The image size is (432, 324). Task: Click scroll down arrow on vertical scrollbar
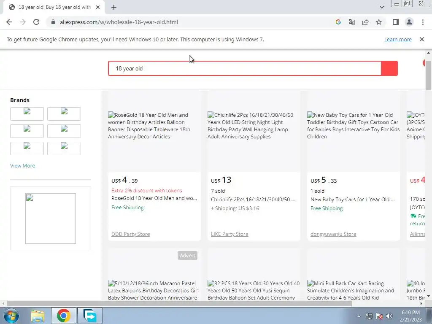coord(428,297)
